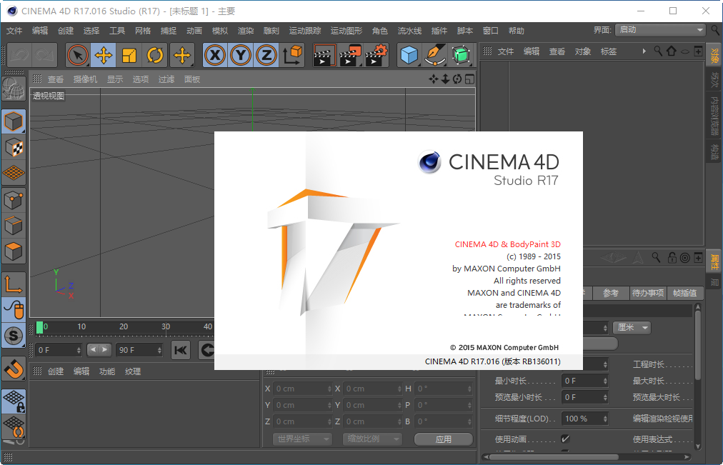Activate the Move tool
This screenshot has height=465, width=723.
(x=103, y=55)
